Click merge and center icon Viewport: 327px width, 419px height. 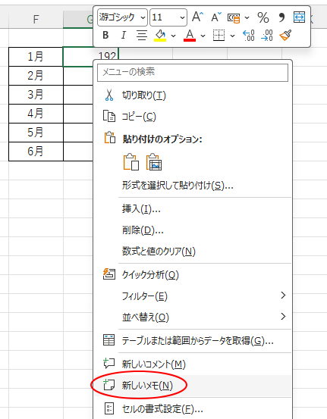coord(299,17)
